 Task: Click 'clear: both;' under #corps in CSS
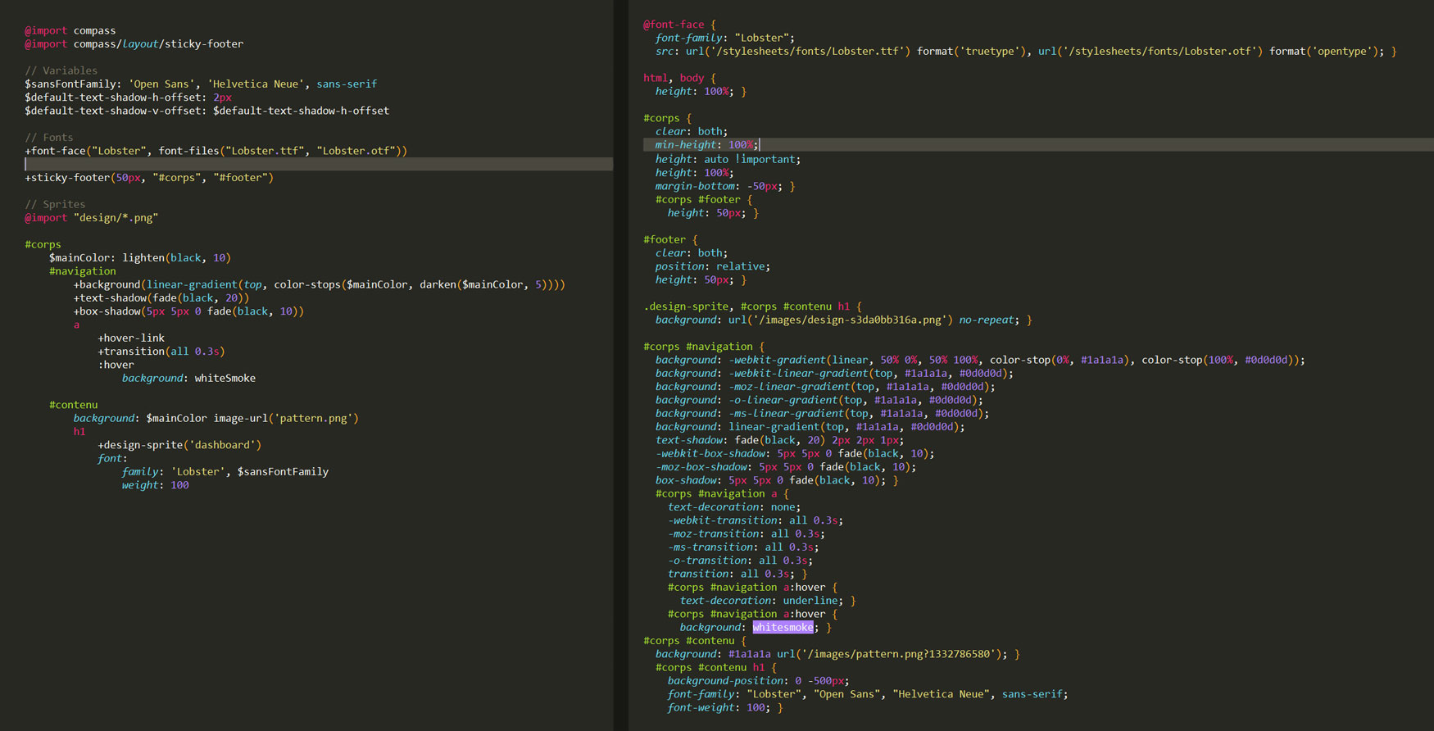click(x=692, y=131)
